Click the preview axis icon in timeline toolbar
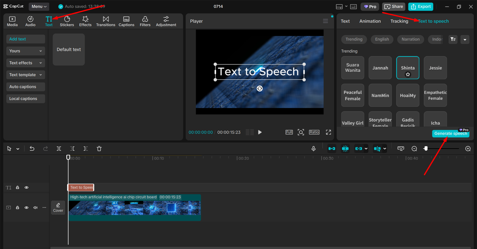This screenshot has height=249, width=477. click(401, 149)
